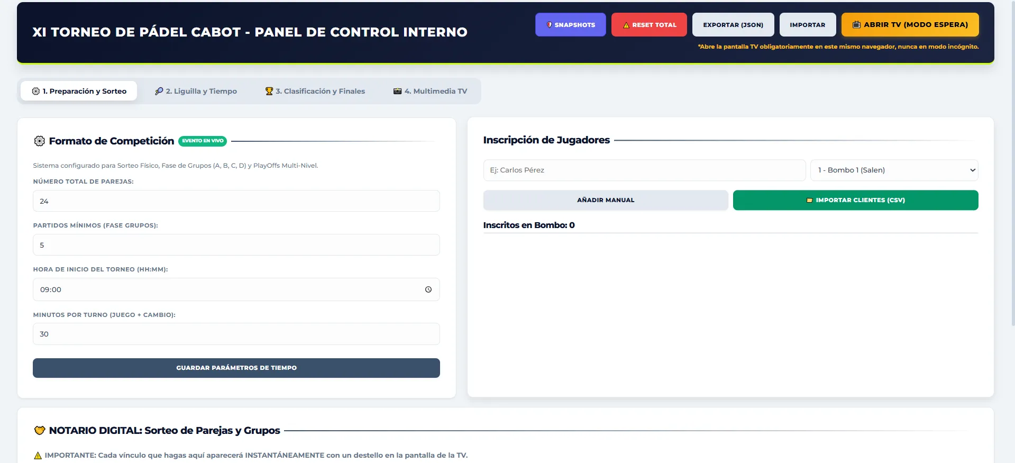Expand the Bombo selection dropdown
This screenshot has width=1015, height=463.
894,170
